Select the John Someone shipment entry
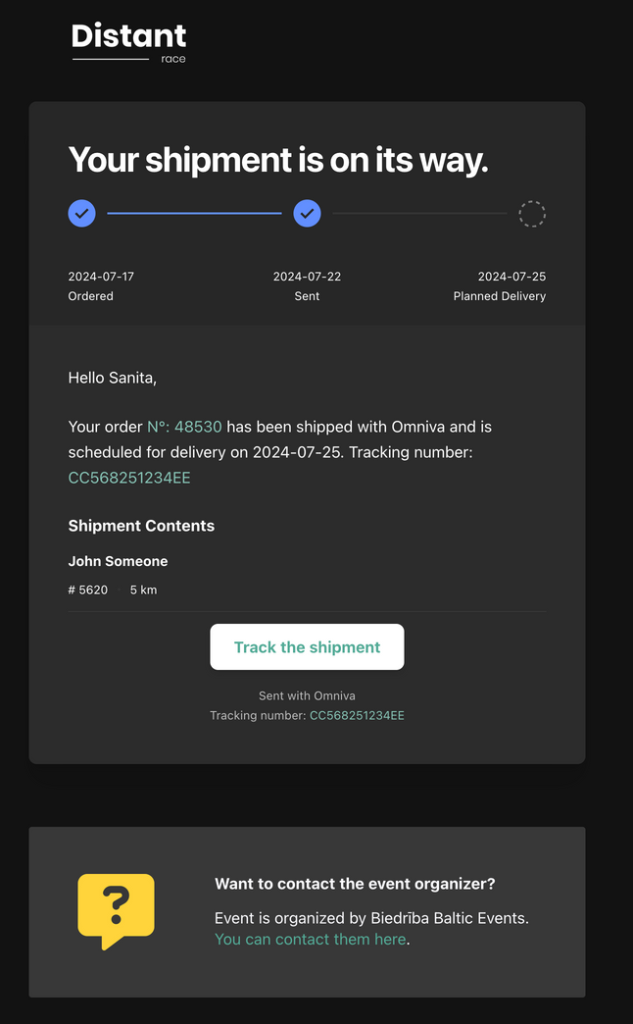The width and height of the screenshot is (633, 1024). [x=118, y=561]
